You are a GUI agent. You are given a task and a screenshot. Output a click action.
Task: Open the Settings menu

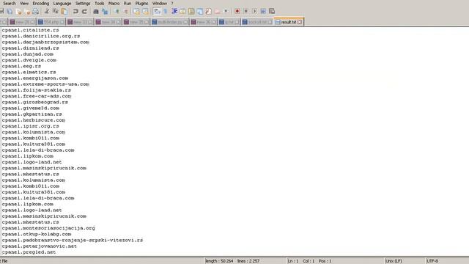[83, 3]
